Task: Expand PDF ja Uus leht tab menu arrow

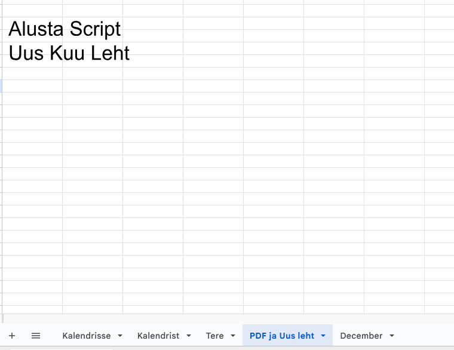Action: [323, 336]
